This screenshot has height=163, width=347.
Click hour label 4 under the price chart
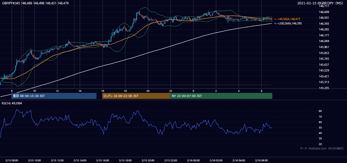click(239, 91)
